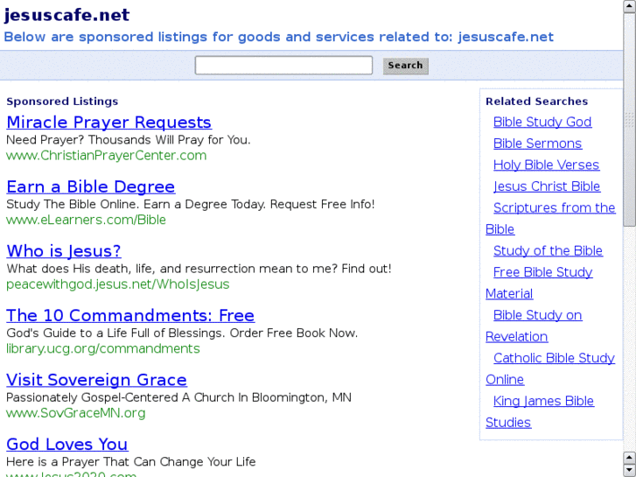Visit the Who is Jesus? listing
The image size is (636, 477).
click(x=64, y=251)
